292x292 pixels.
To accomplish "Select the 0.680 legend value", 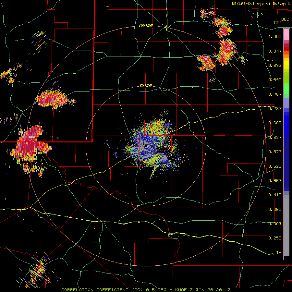I will click(275, 123).
